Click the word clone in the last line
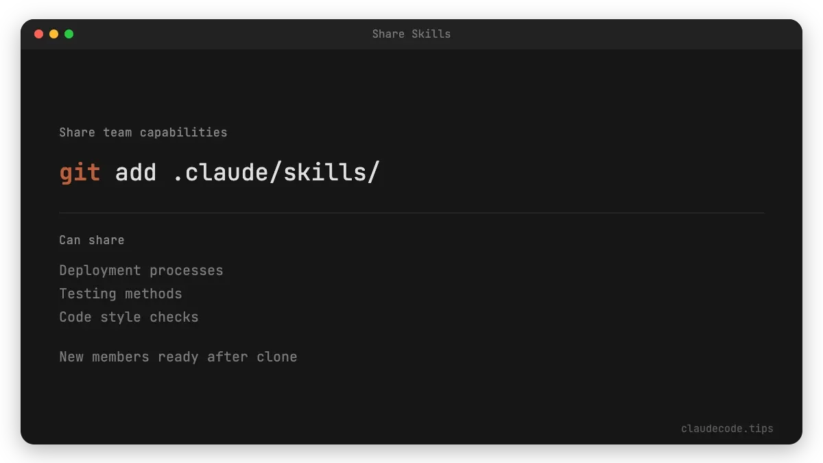The height and width of the screenshot is (463, 823). (276, 357)
